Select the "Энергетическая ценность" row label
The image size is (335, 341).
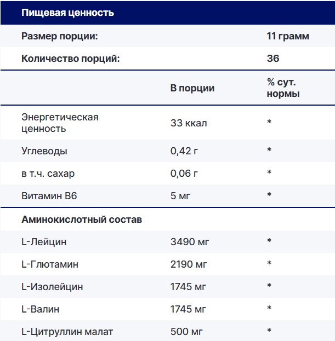coord(60,123)
